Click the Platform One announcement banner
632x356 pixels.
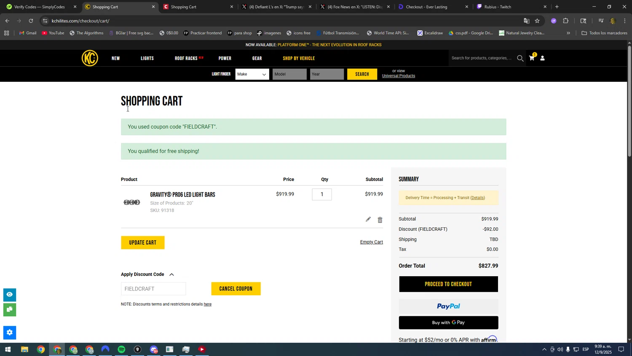[x=313, y=45]
